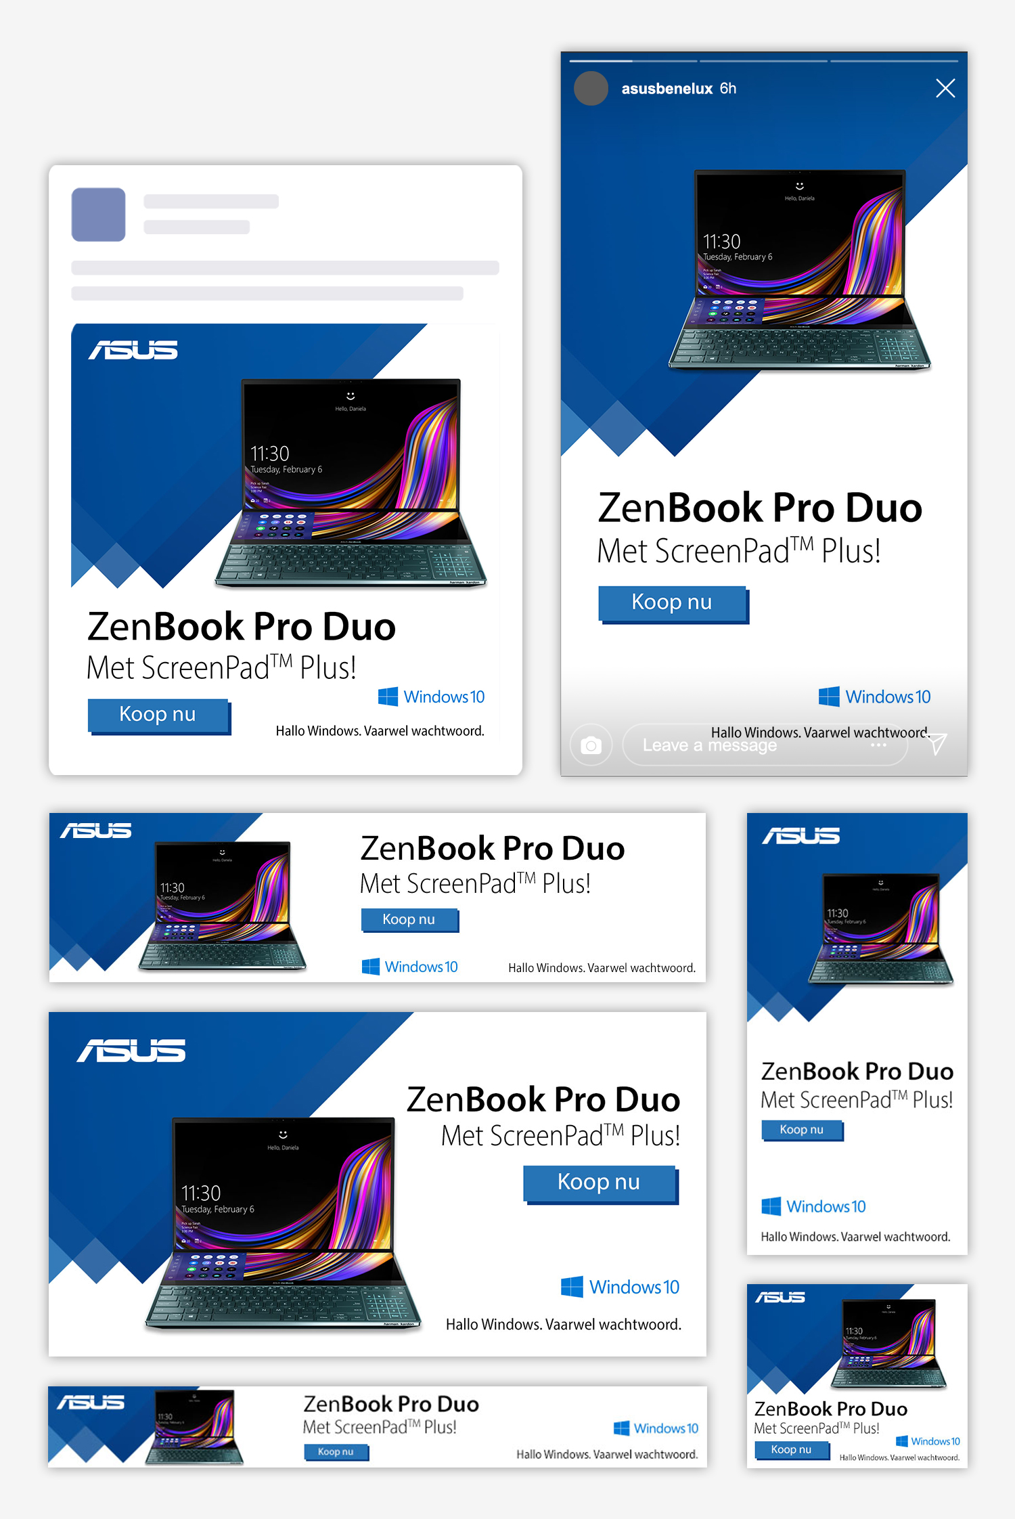Click the Windows 10 logo in skyscraper banner
This screenshot has width=1015, height=1519.
[813, 1206]
